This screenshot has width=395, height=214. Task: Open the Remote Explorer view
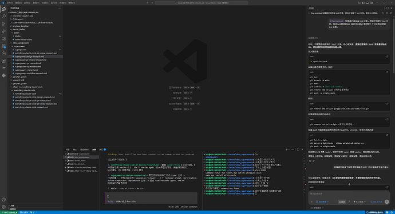[x=3, y=39]
